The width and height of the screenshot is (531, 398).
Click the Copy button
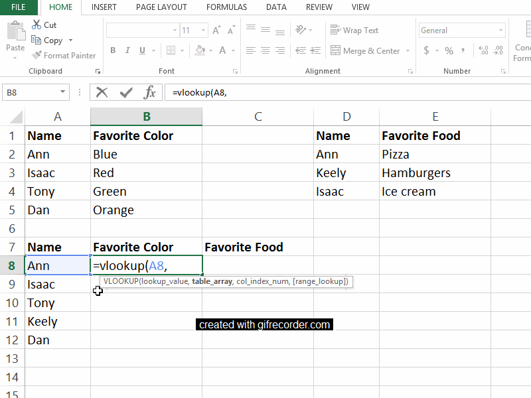tap(46, 40)
